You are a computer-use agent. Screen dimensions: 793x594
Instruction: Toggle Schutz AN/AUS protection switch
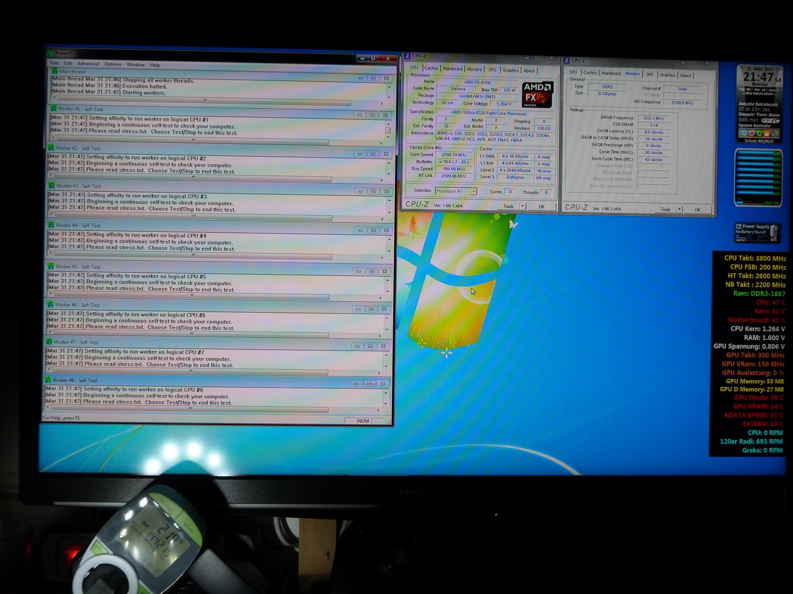coord(759,141)
